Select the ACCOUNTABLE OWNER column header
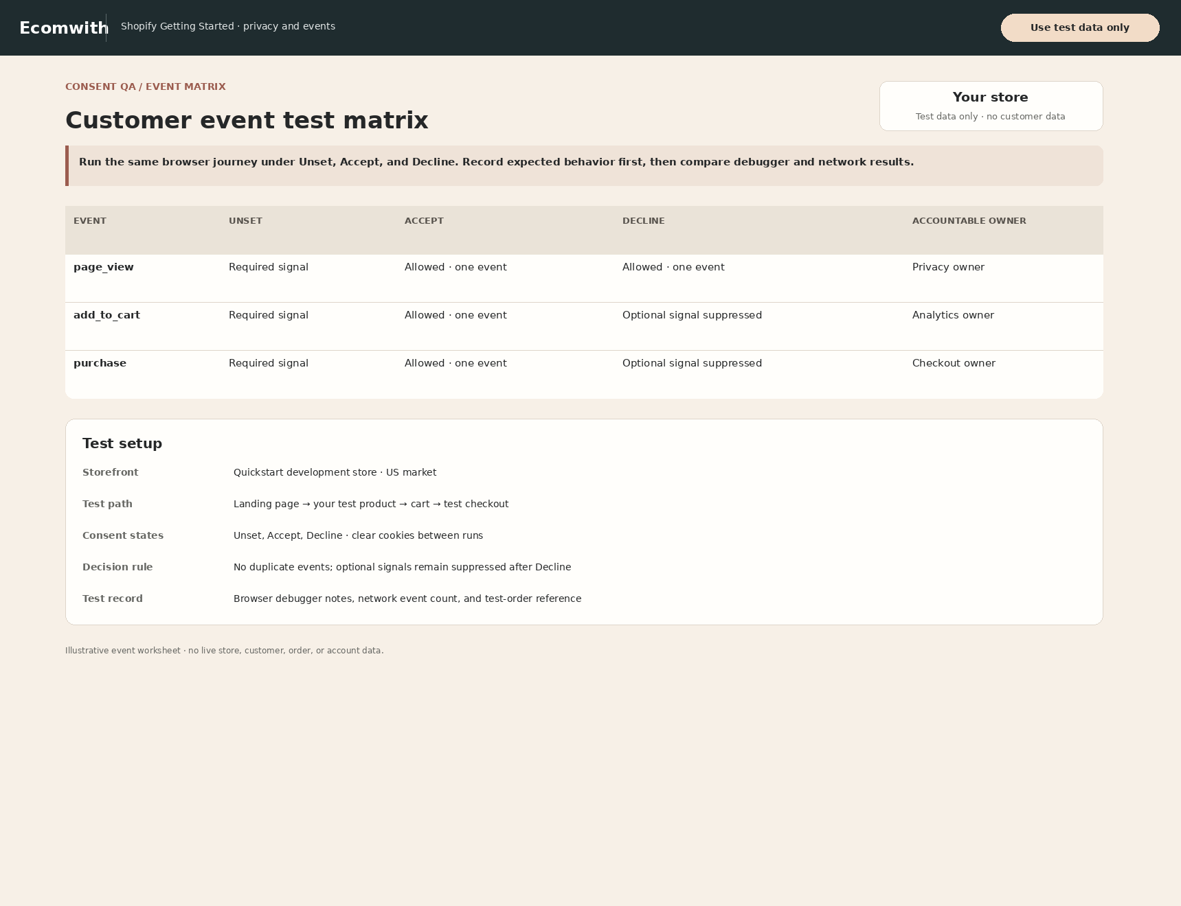Image resolution: width=1181 pixels, height=906 pixels. [969, 221]
